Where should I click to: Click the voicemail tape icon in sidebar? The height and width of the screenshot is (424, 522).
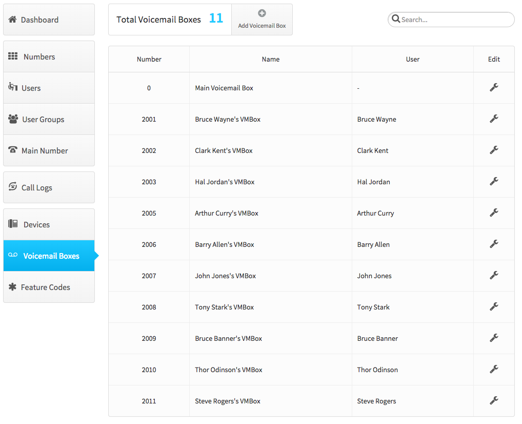pyautogui.click(x=13, y=255)
